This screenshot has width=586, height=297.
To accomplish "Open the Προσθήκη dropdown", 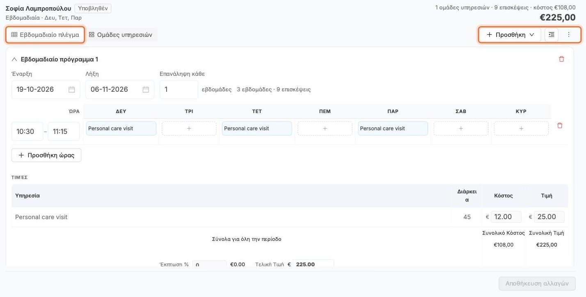I will point(510,35).
